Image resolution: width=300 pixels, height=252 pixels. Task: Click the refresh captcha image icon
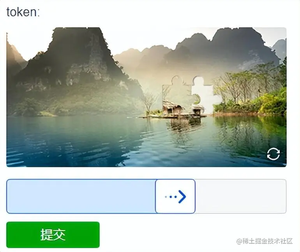[x=274, y=154]
